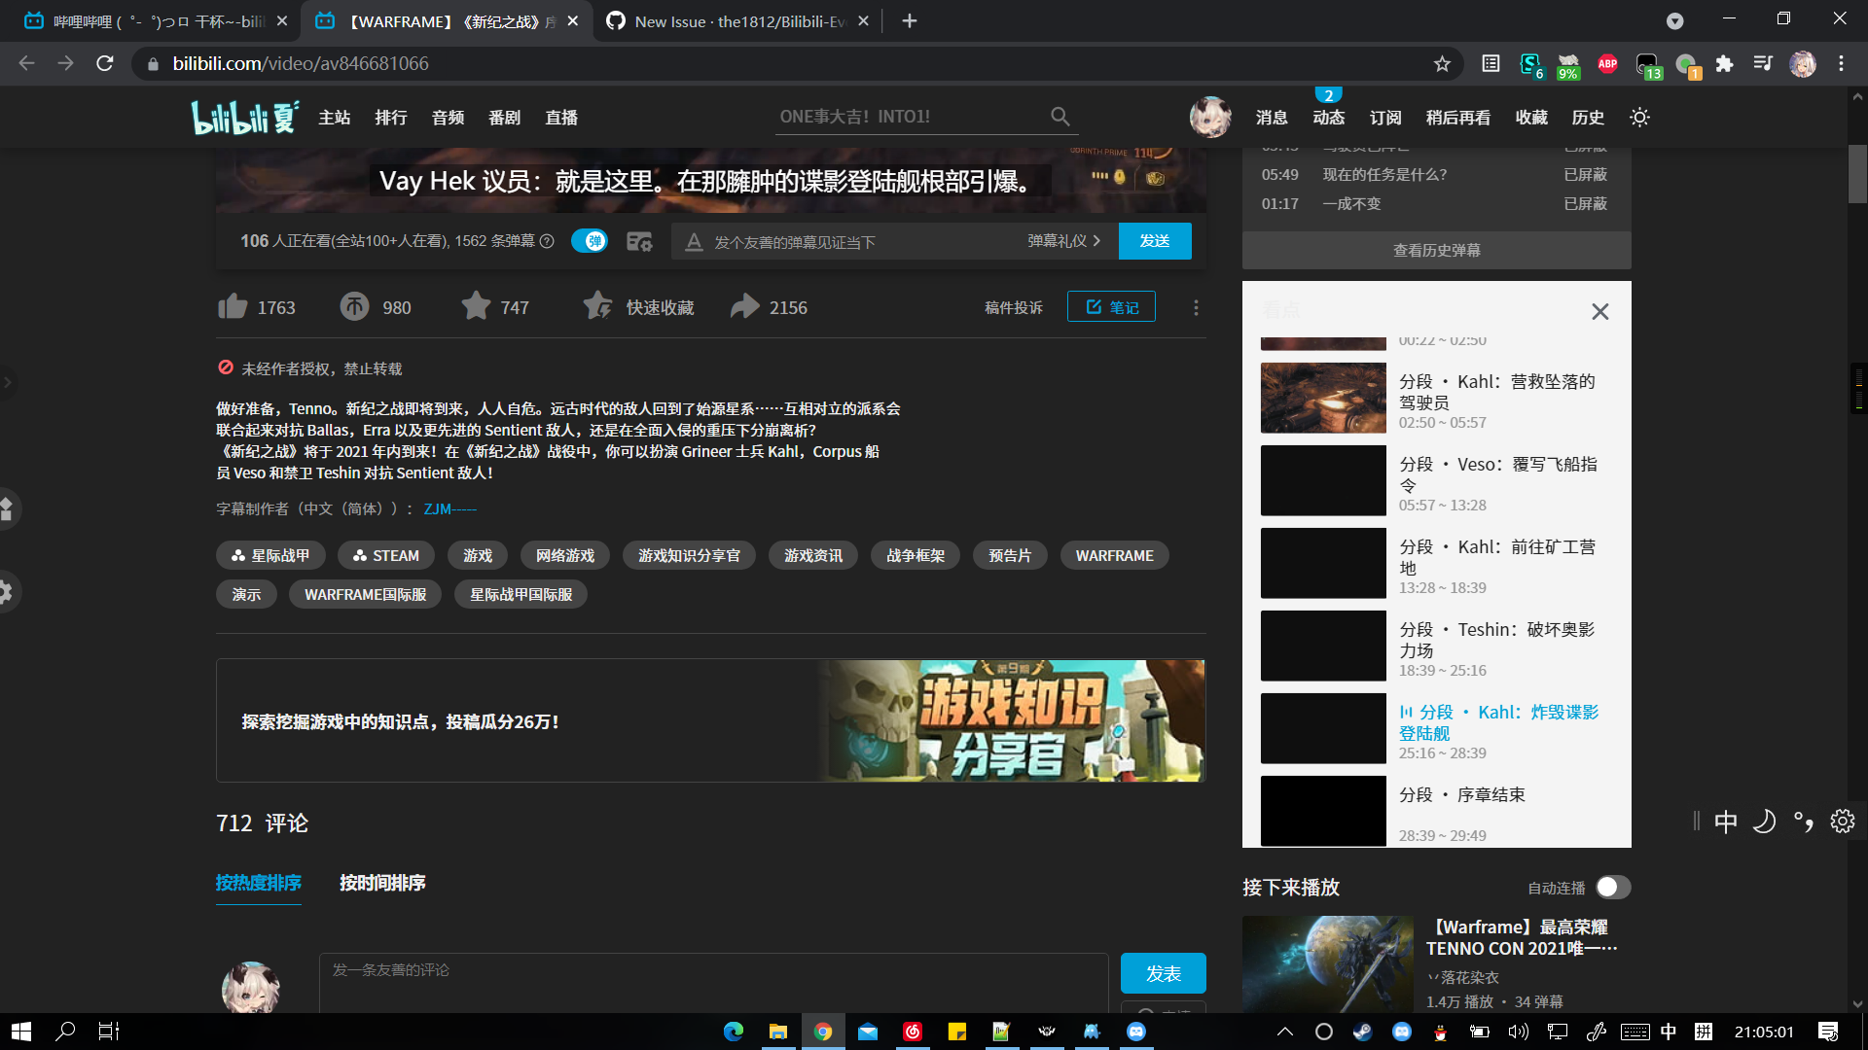Enable subtitles with the 中 icon
The width and height of the screenshot is (1868, 1050).
(x=1725, y=822)
